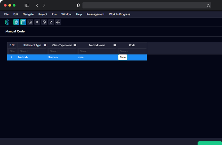Click the Method Name header label
222x145 pixels.
pyautogui.click(x=97, y=45)
